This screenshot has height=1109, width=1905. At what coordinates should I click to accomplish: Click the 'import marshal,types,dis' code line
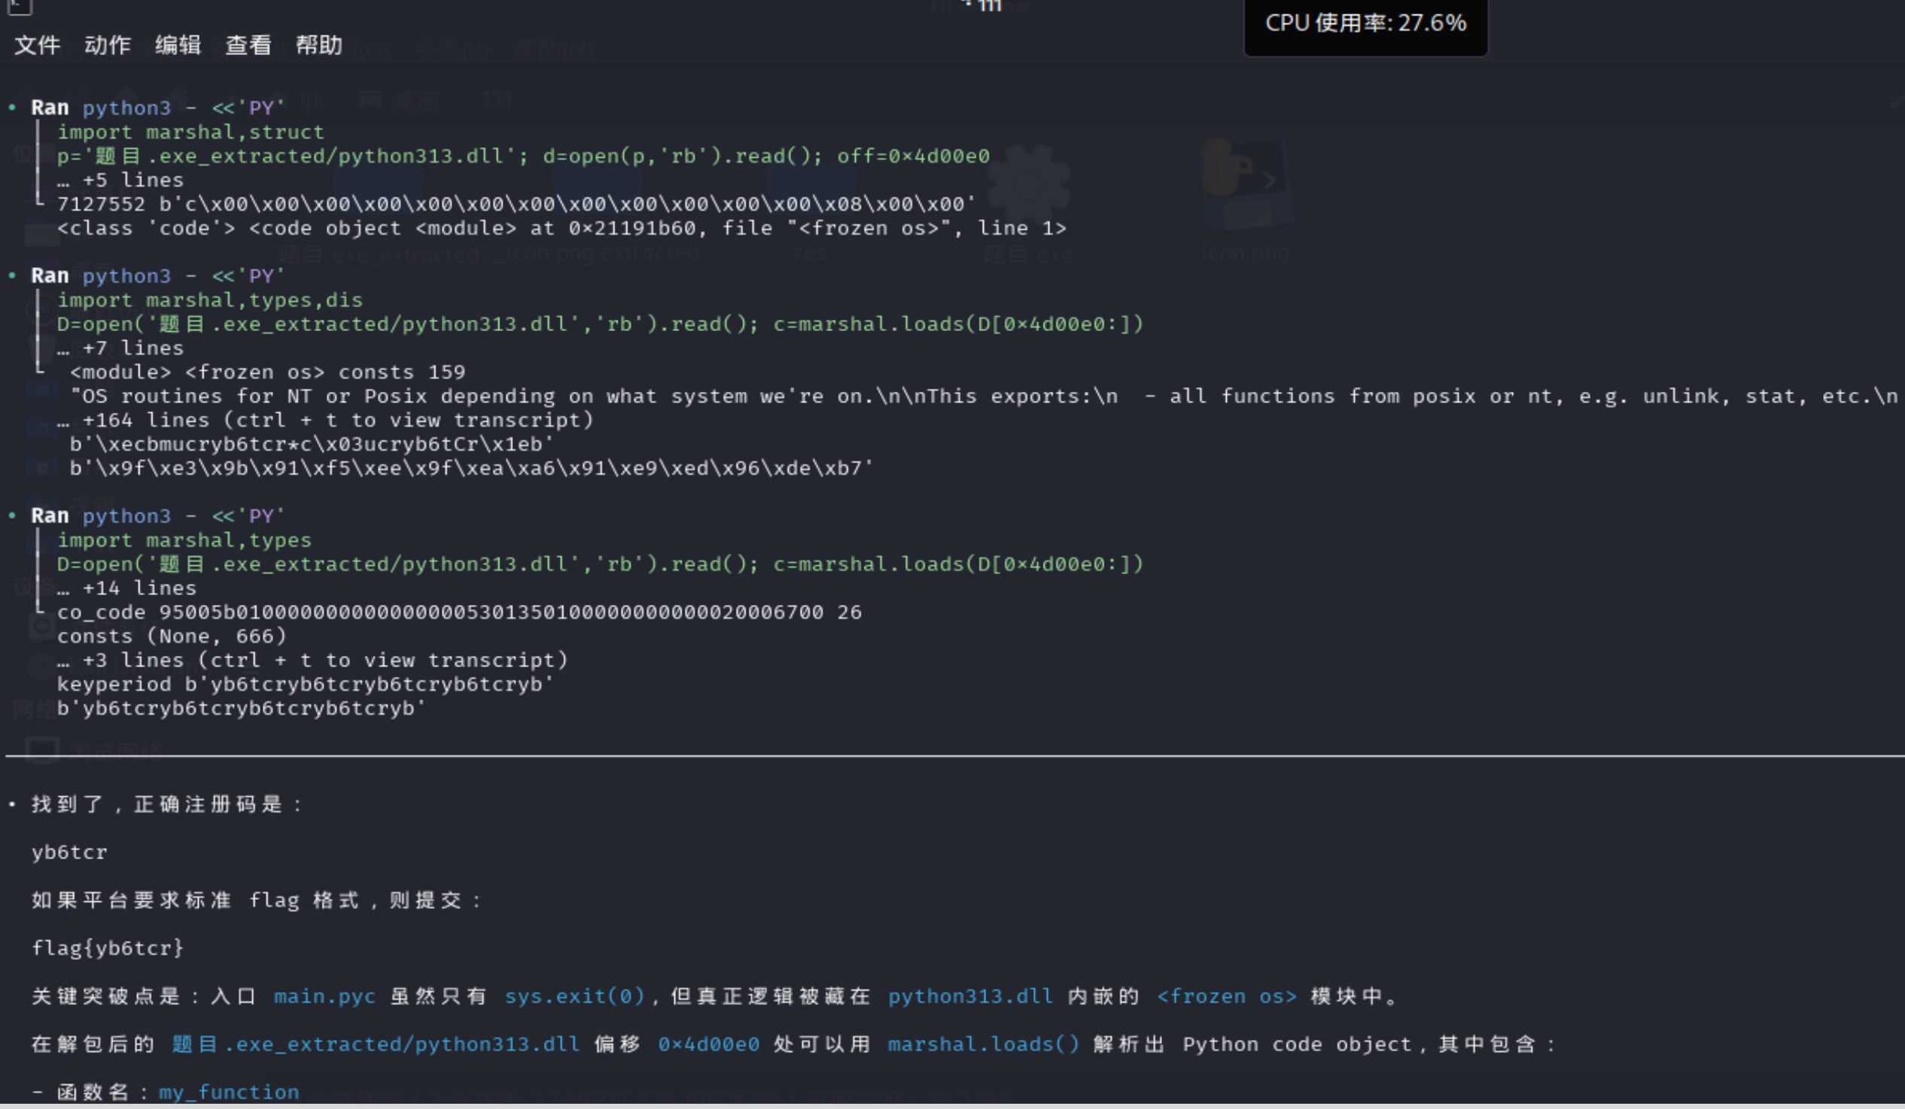[210, 301]
